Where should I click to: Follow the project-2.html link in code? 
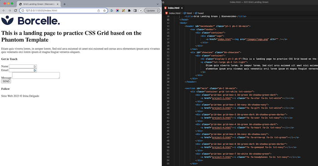point(222,108)
